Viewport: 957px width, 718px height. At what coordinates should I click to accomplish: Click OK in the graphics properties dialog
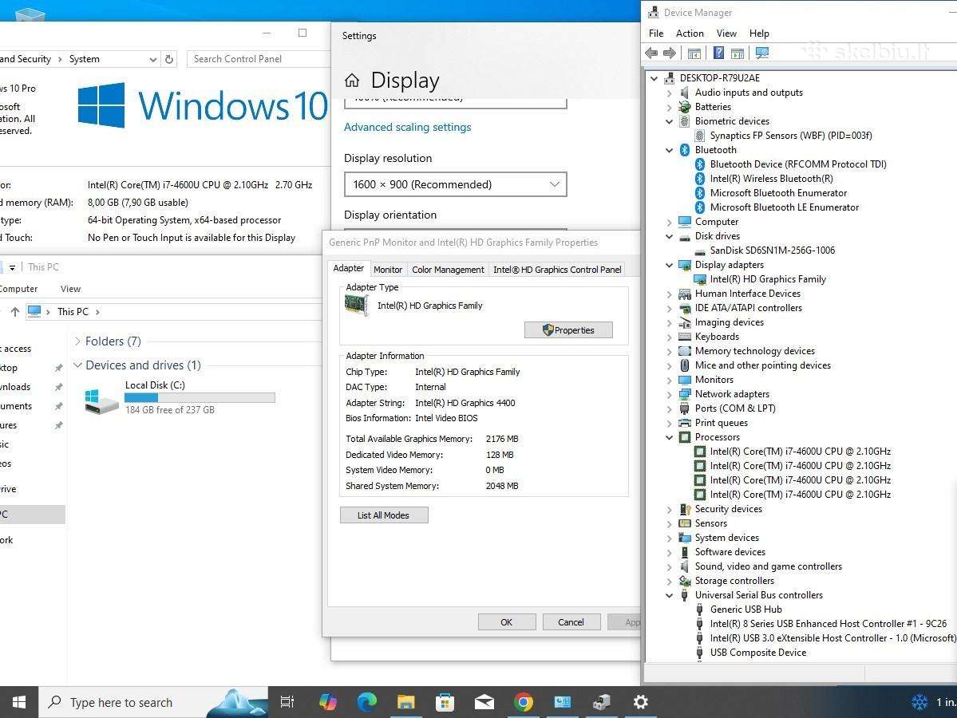(x=507, y=622)
